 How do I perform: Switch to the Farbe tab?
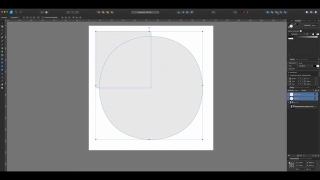[292, 20]
